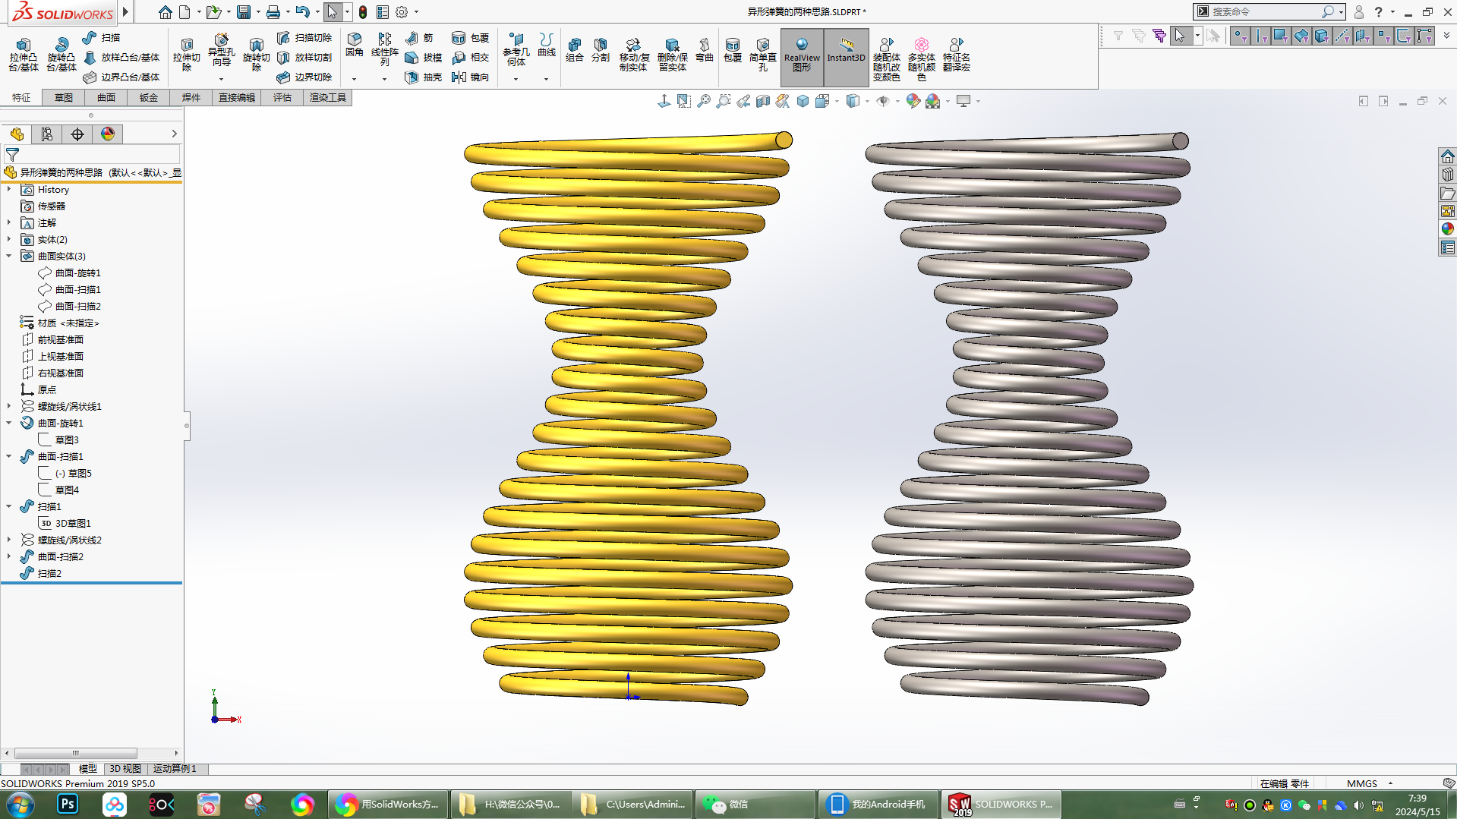The height and width of the screenshot is (819, 1457).
Task: Switch to the 焊件 weldments ribbon tab
Action: coord(191,97)
